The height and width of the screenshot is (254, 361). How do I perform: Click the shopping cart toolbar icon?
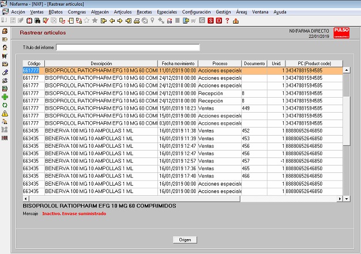click(x=194, y=21)
